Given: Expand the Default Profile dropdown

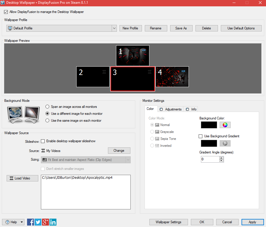Looking at the screenshot, I should point(114,28).
